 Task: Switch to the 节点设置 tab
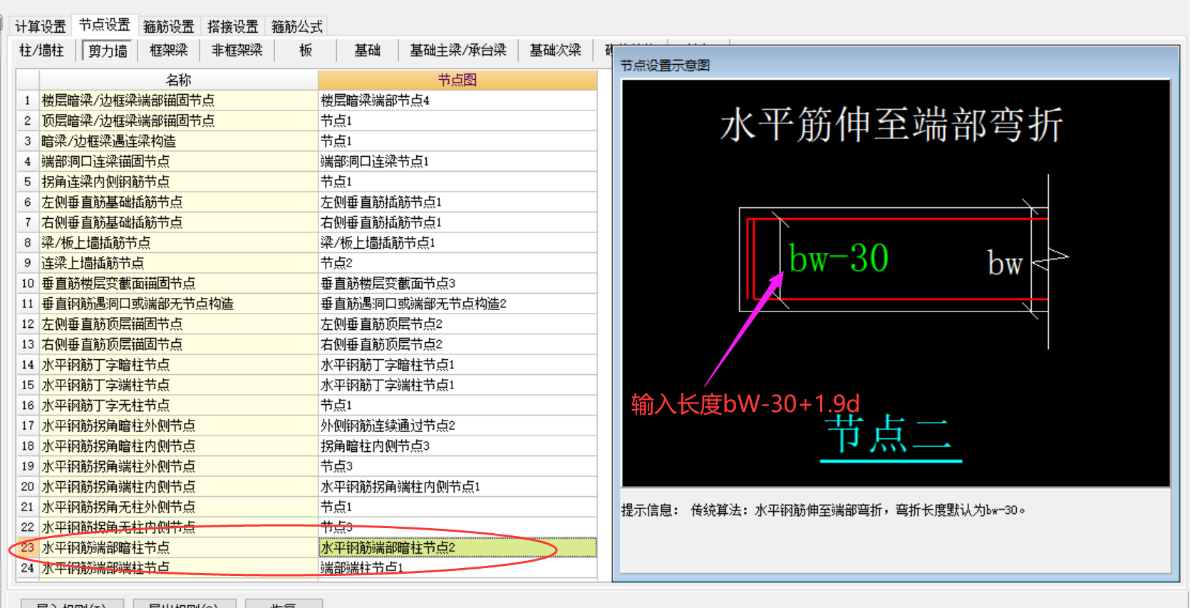coord(104,25)
